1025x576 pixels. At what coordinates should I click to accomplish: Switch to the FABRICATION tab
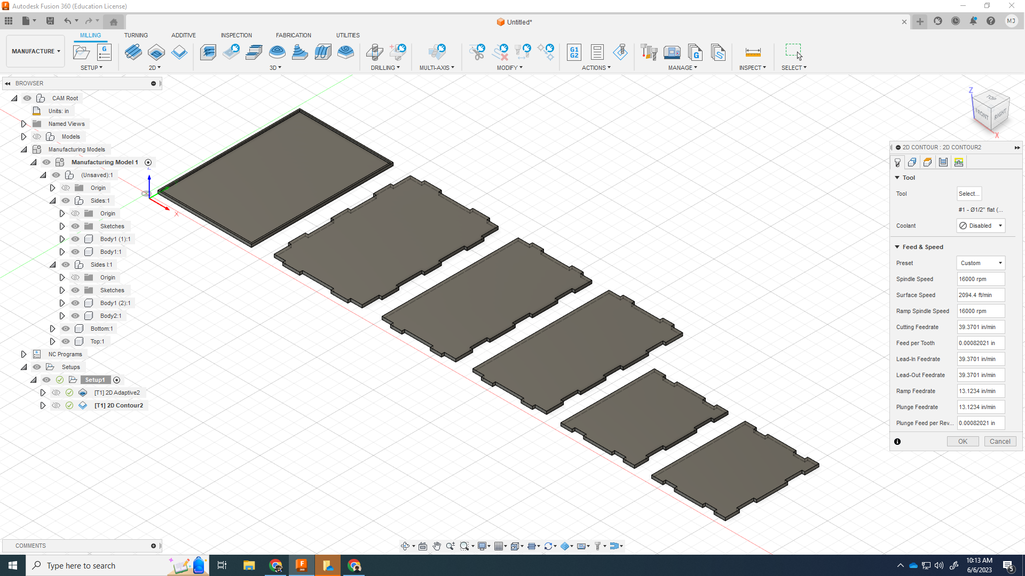(x=293, y=35)
